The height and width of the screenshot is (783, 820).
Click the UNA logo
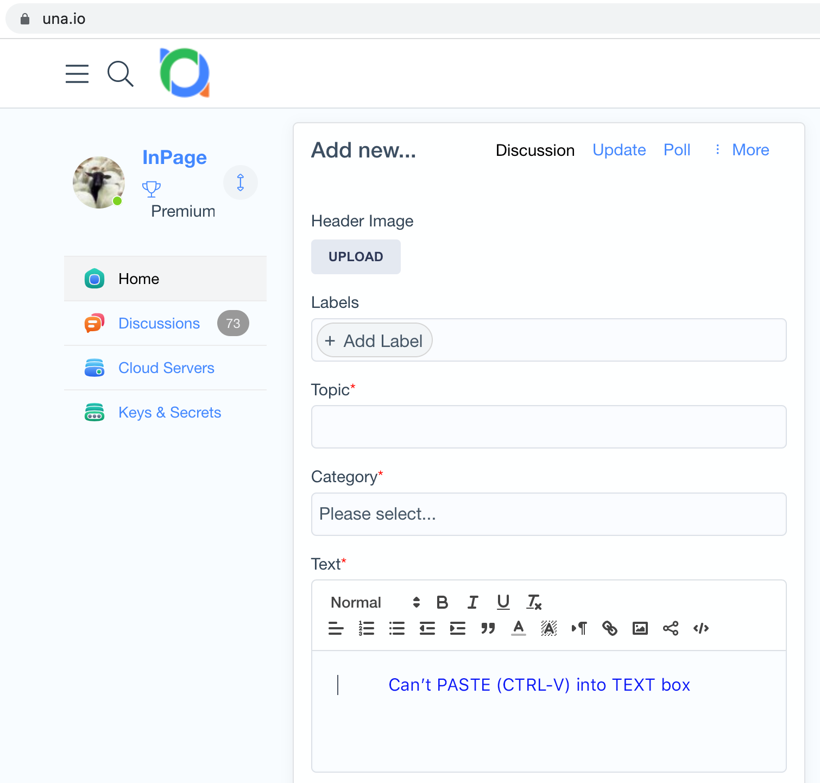tap(185, 73)
